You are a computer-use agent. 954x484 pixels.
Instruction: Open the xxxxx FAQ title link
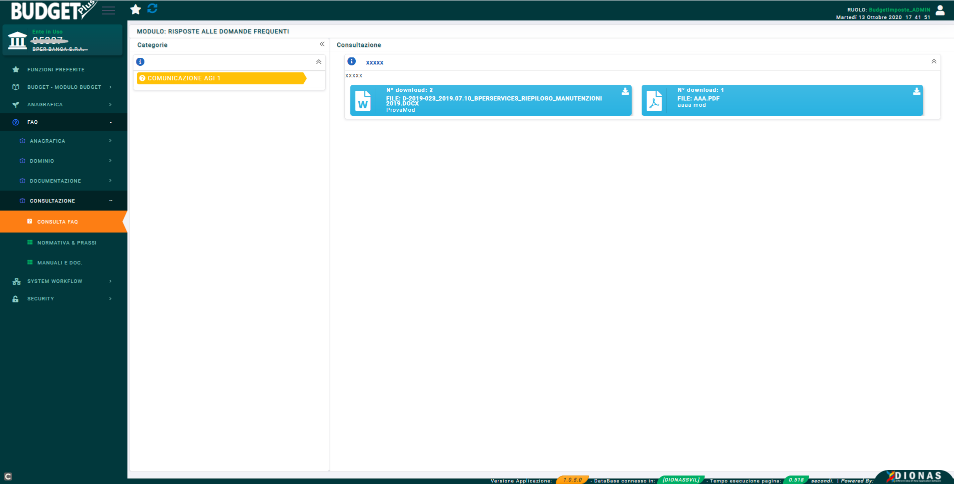click(x=374, y=62)
